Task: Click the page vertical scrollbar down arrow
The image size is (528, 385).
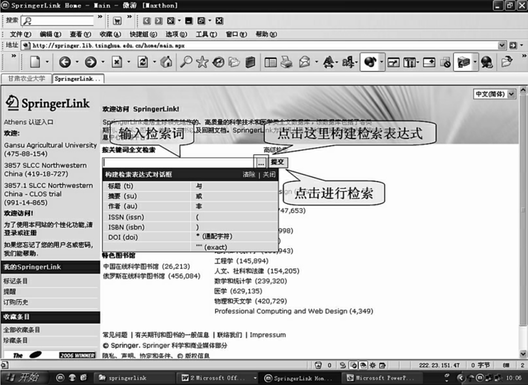Action: coord(523,354)
